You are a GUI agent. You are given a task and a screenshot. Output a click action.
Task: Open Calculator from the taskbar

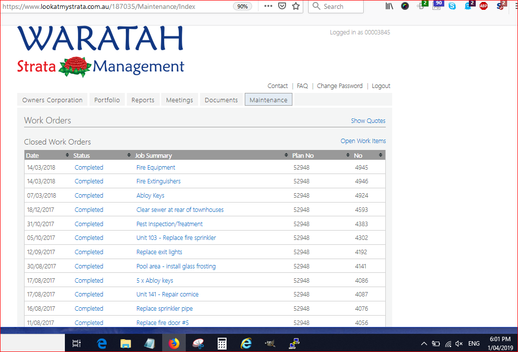(222, 344)
